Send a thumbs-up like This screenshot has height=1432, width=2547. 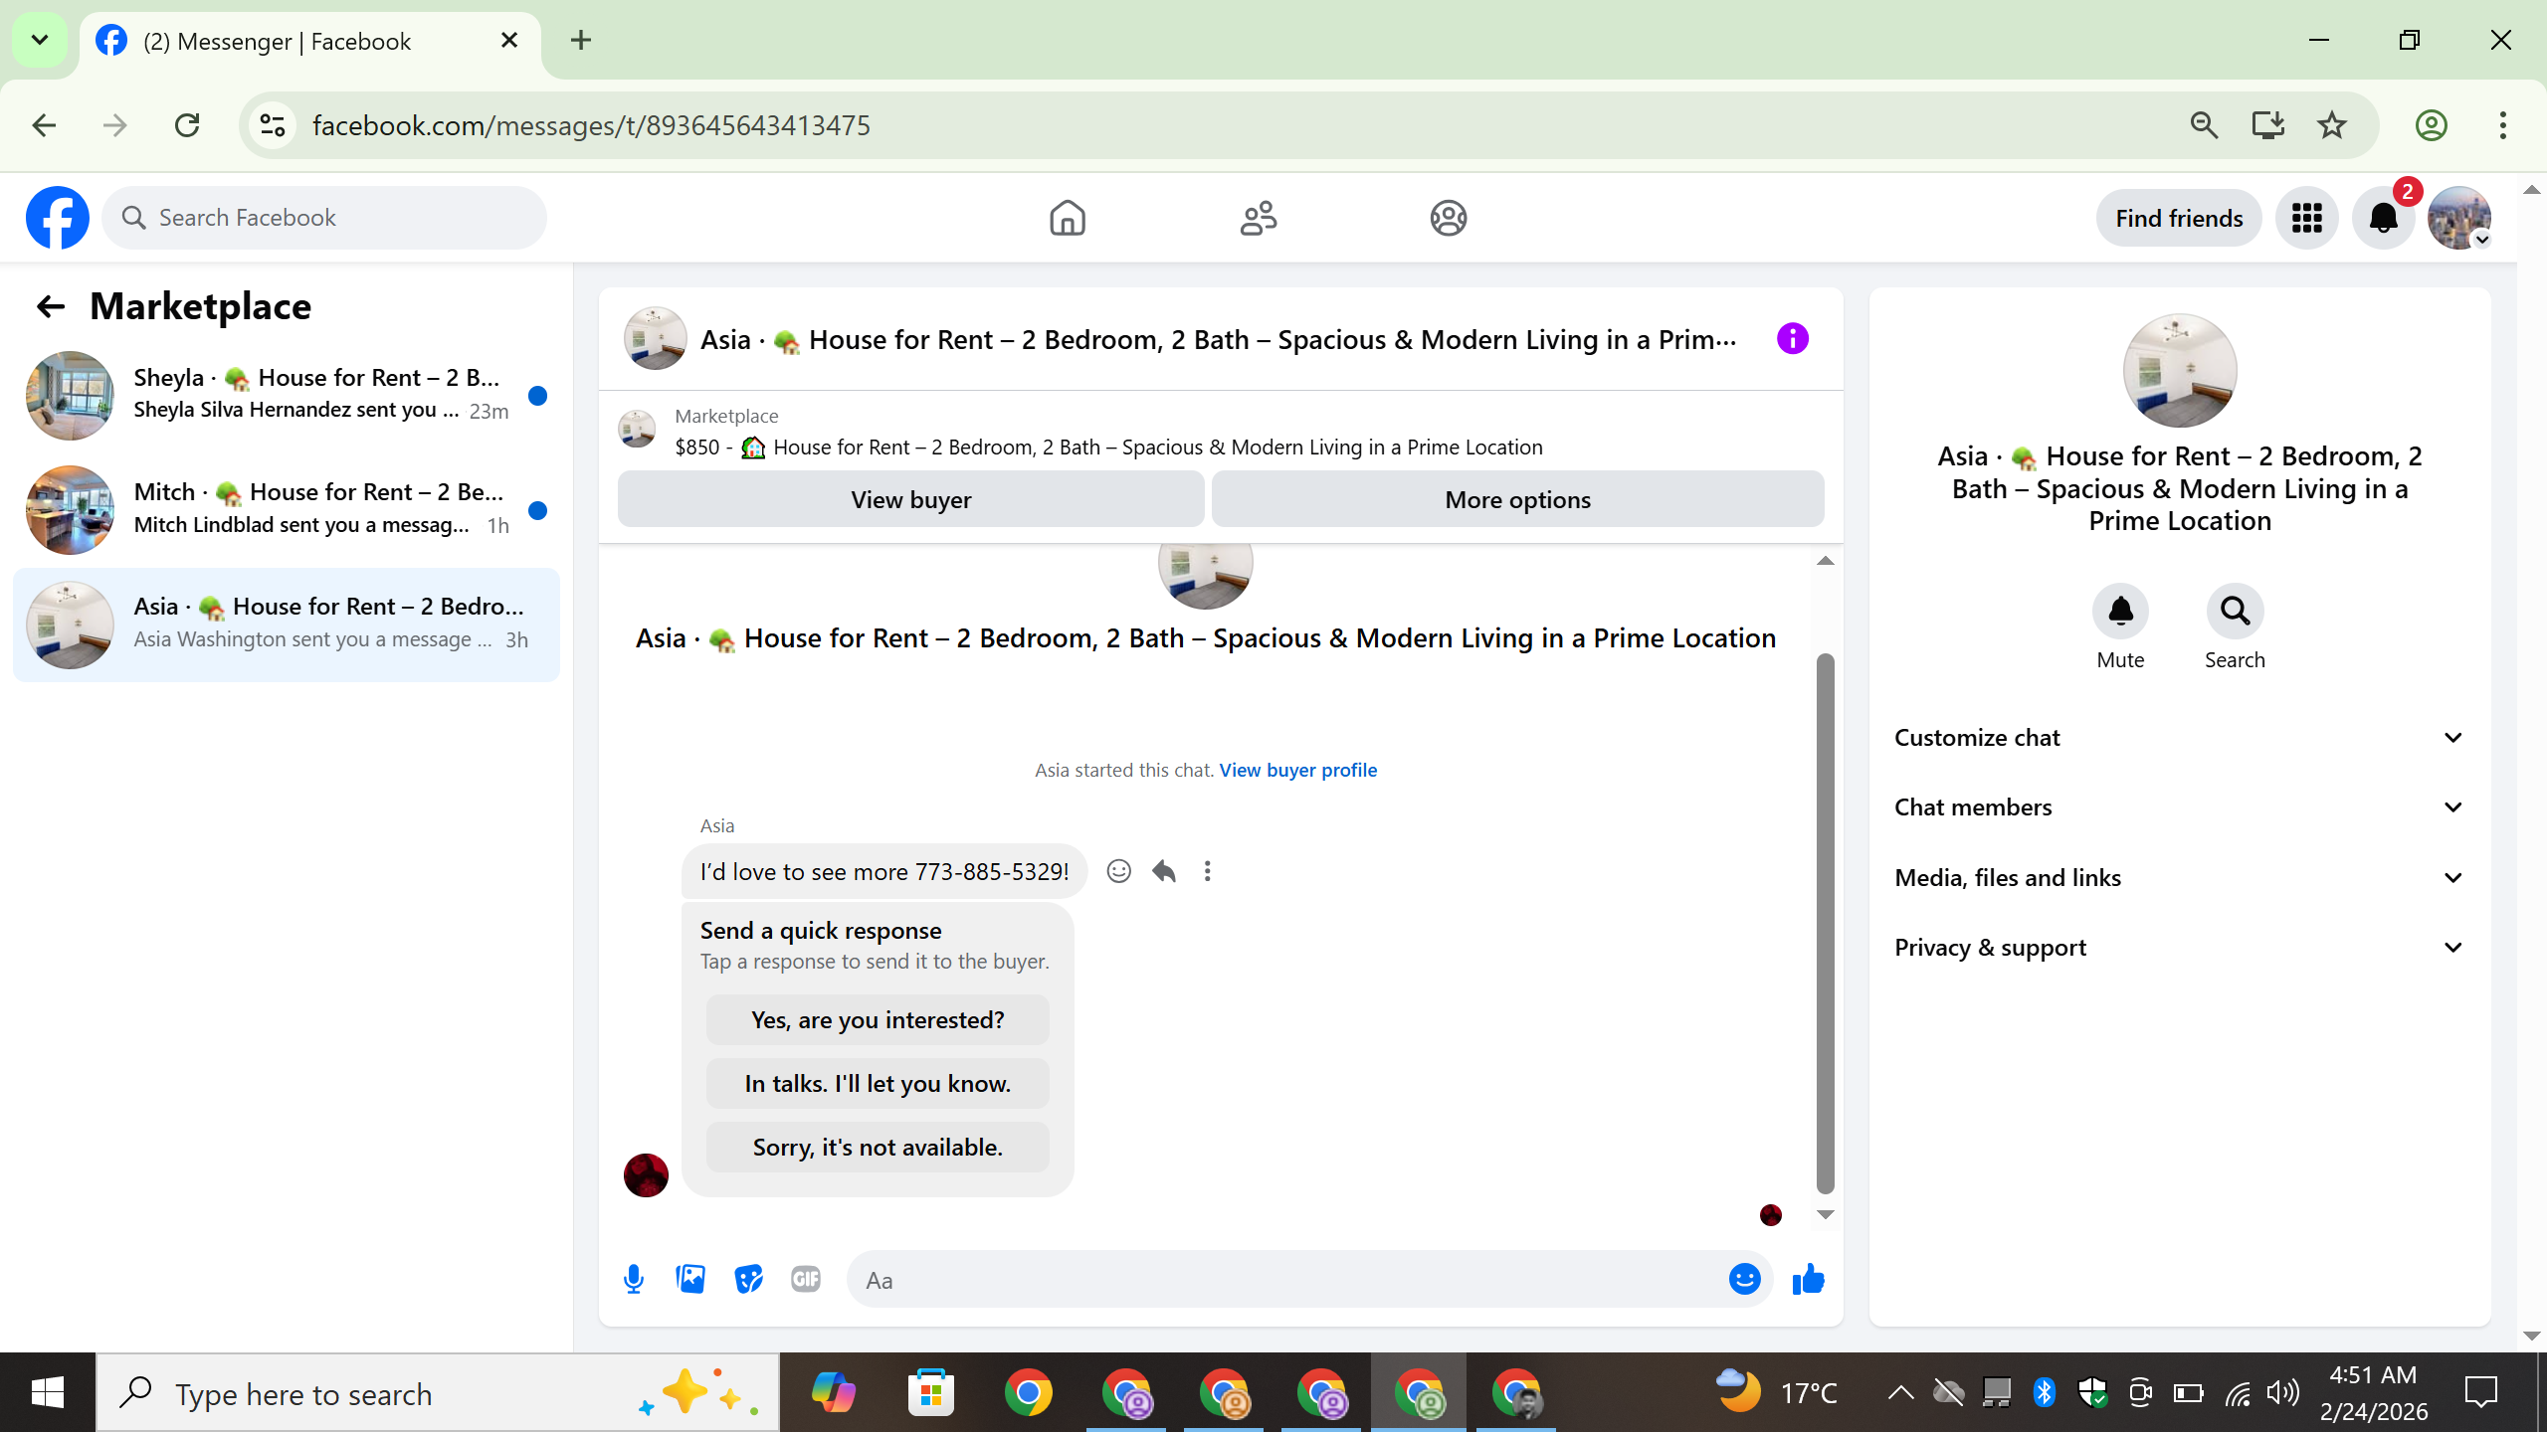click(1808, 1279)
